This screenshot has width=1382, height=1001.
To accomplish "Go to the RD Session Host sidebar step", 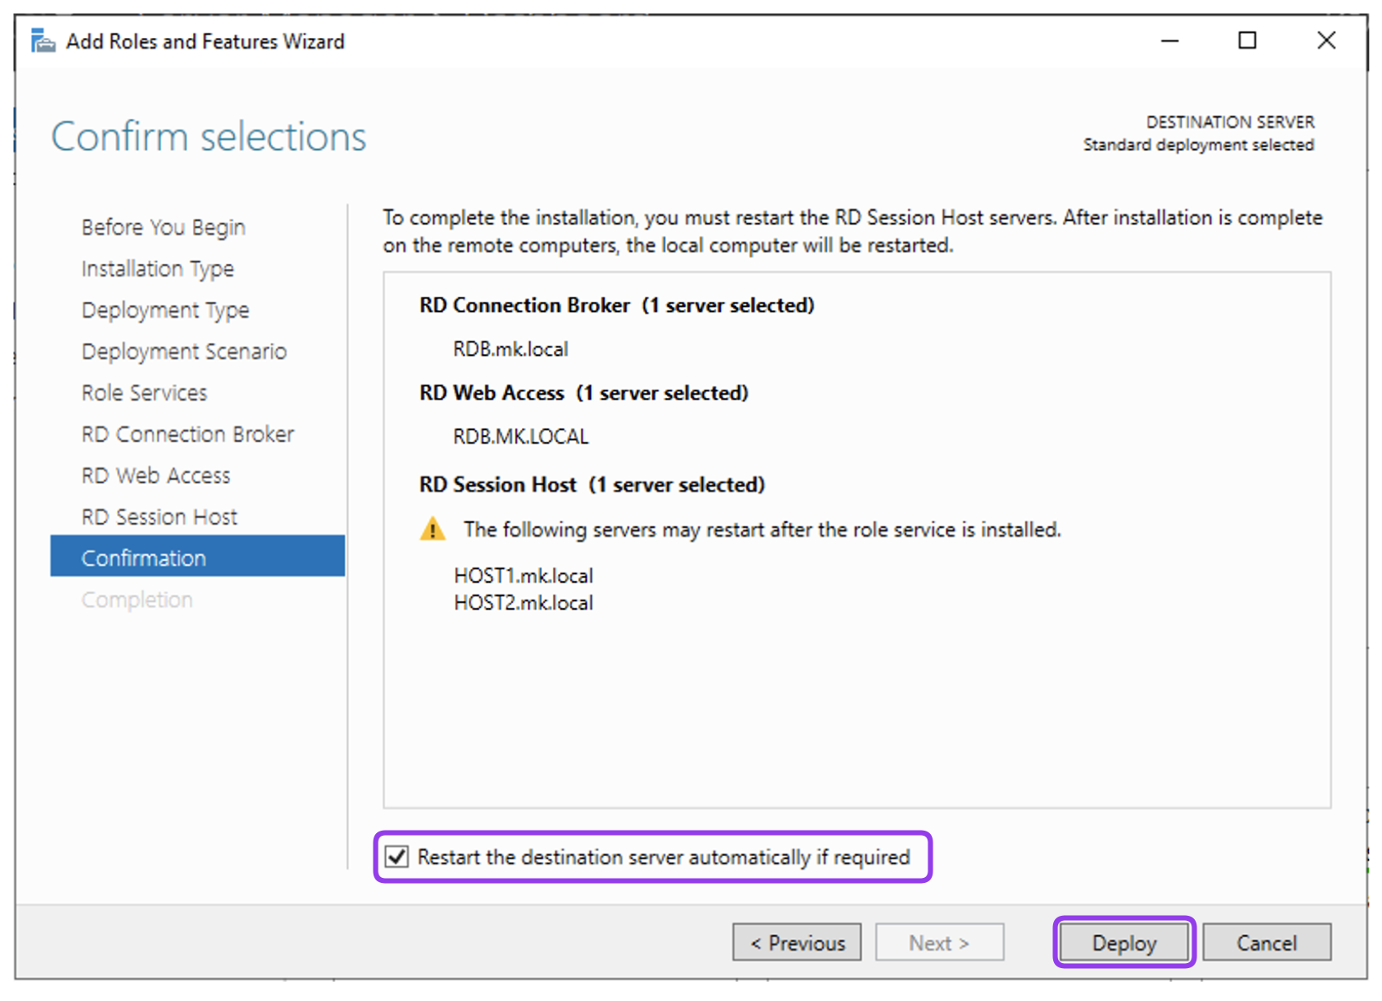I will point(159,517).
